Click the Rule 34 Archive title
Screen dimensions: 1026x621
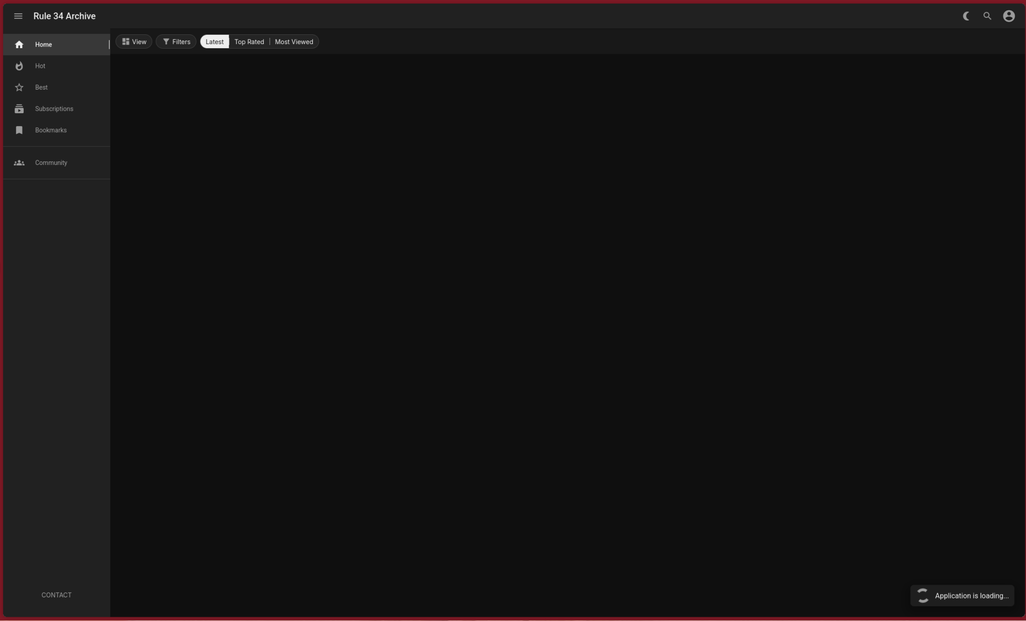pos(65,16)
